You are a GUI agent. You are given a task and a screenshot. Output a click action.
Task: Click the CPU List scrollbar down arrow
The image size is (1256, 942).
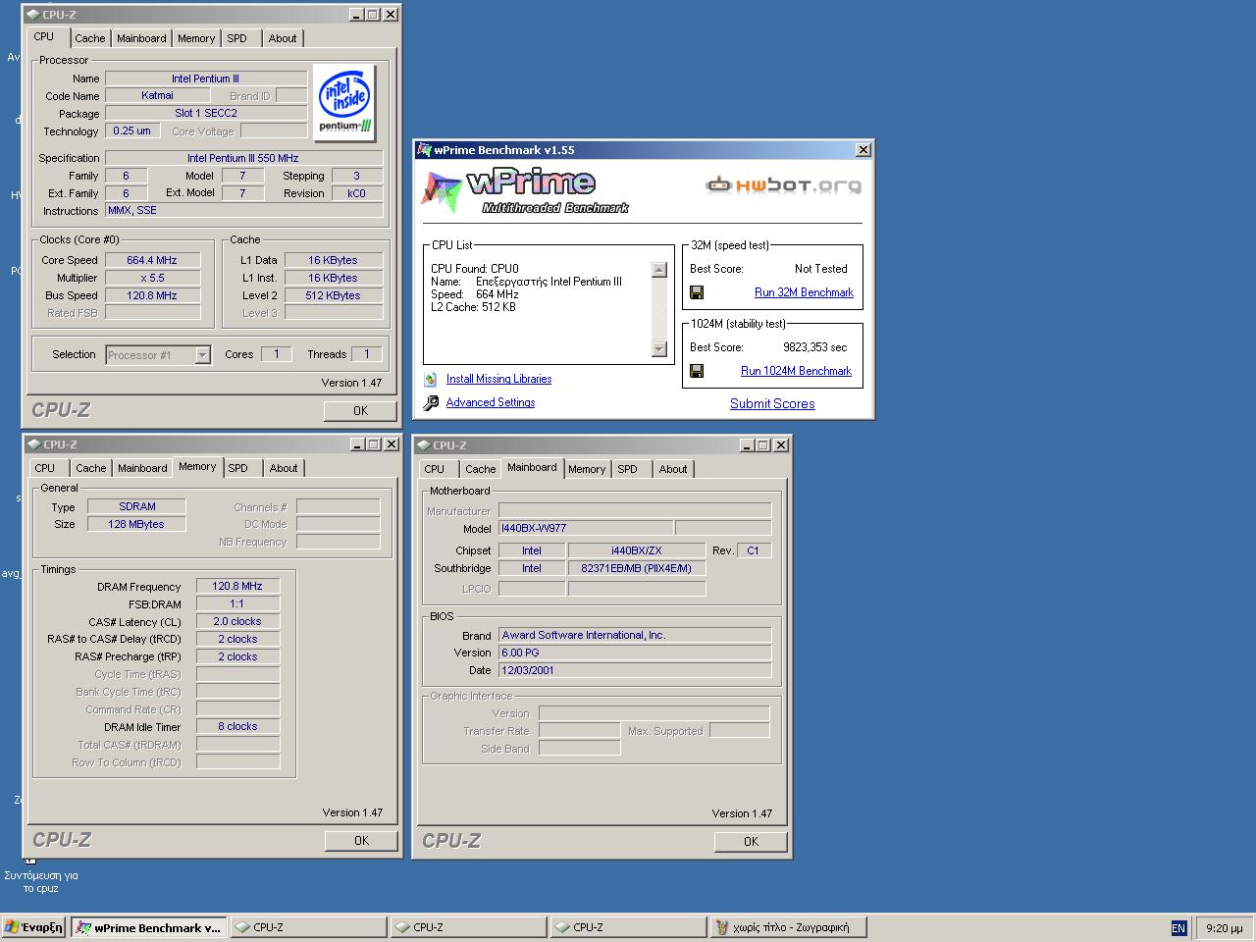[x=659, y=349]
